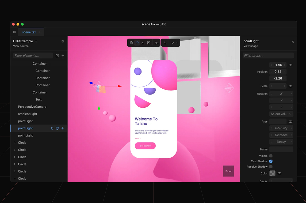Click the Args input field

(x=278, y=122)
